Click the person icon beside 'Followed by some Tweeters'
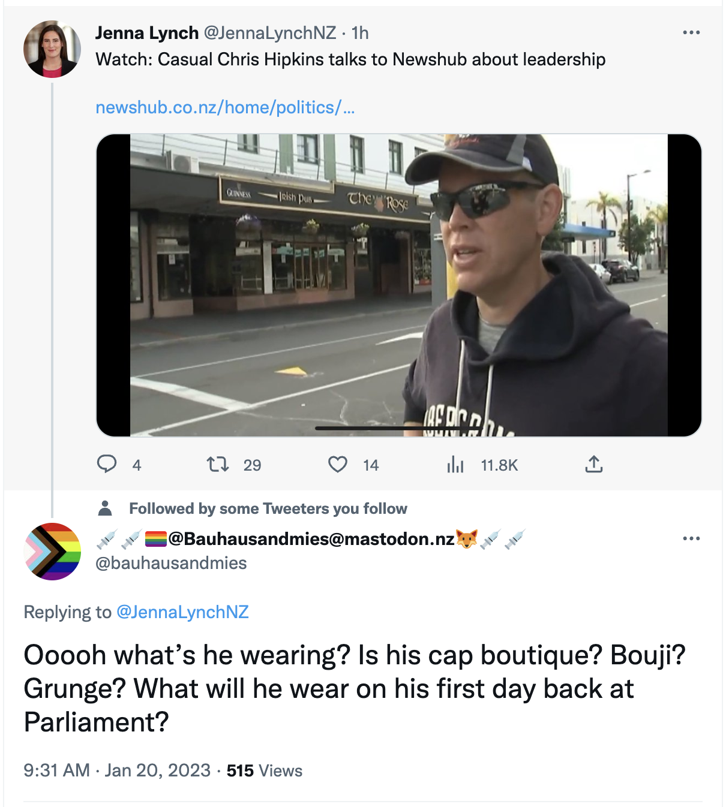 pos(105,508)
